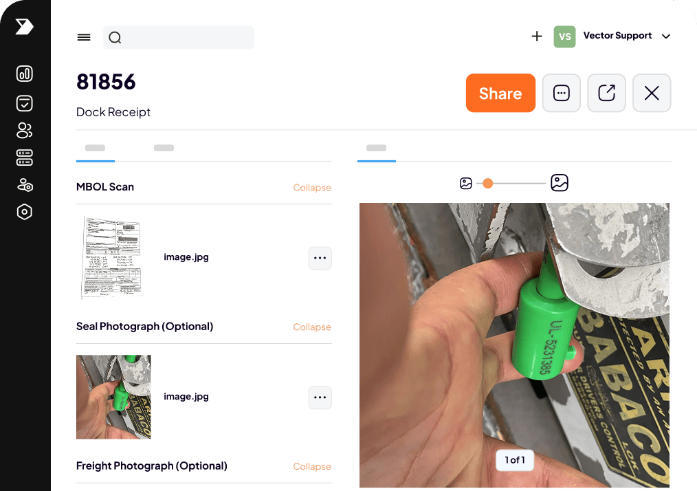697x491 pixels.
Task: Expand the Vector Support account dropdown
Action: pyautogui.click(x=665, y=36)
